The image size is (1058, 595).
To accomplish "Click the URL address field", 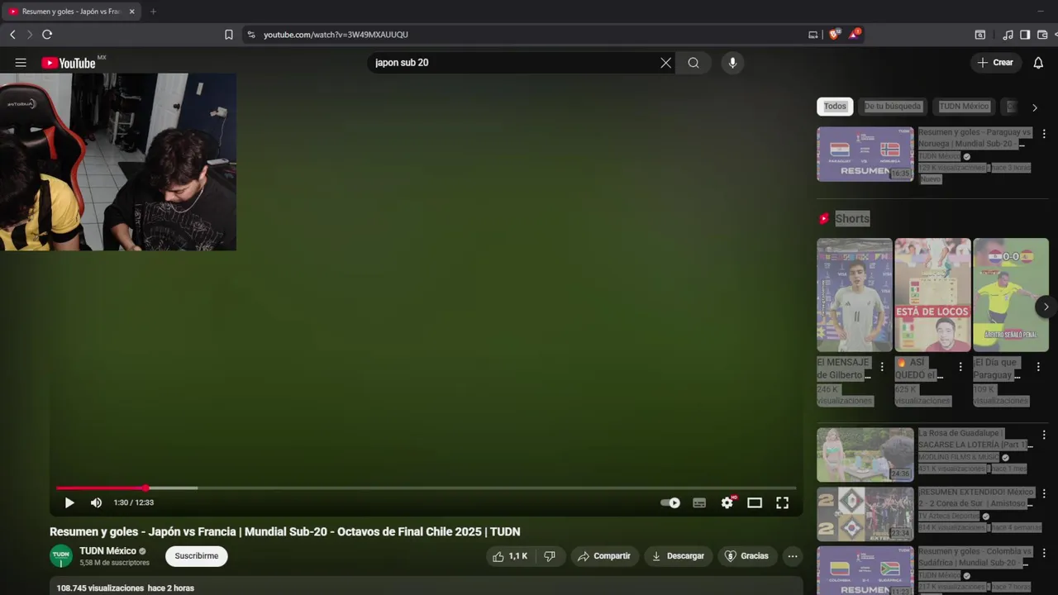I will point(529,35).
